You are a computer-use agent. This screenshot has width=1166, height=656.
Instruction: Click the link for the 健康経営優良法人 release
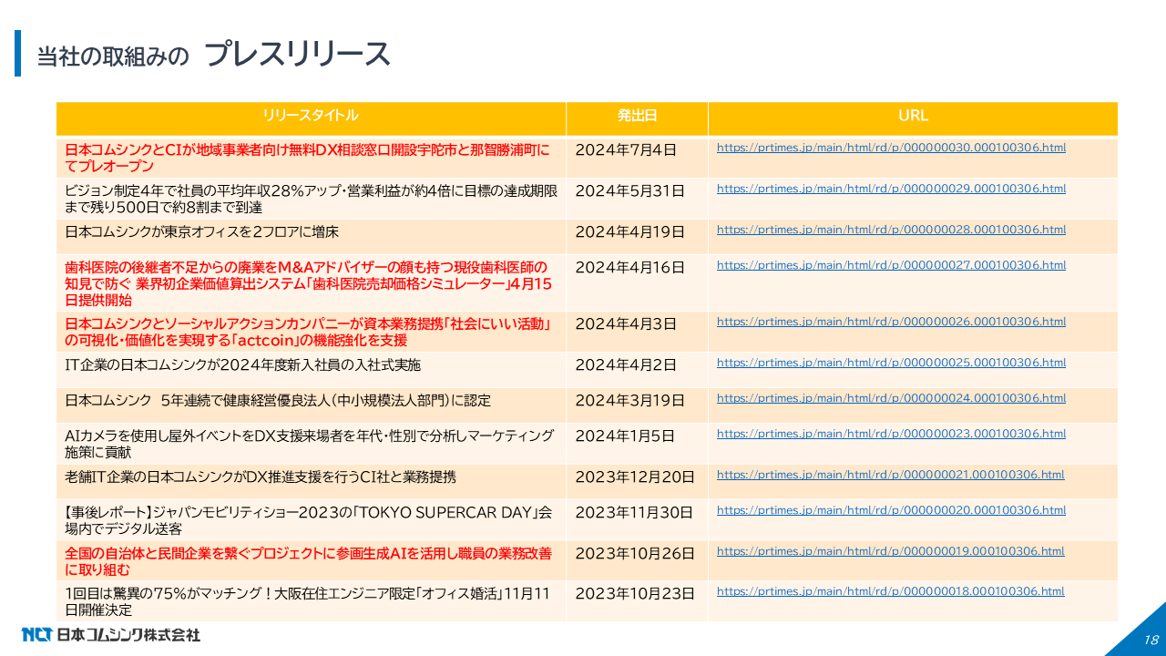tap(891, 398)
